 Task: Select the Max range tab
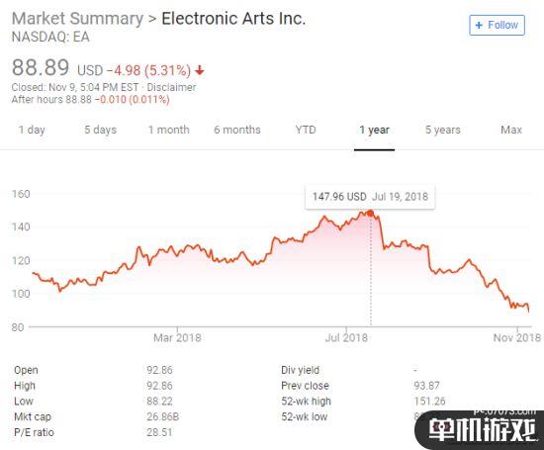pos(511,130)
